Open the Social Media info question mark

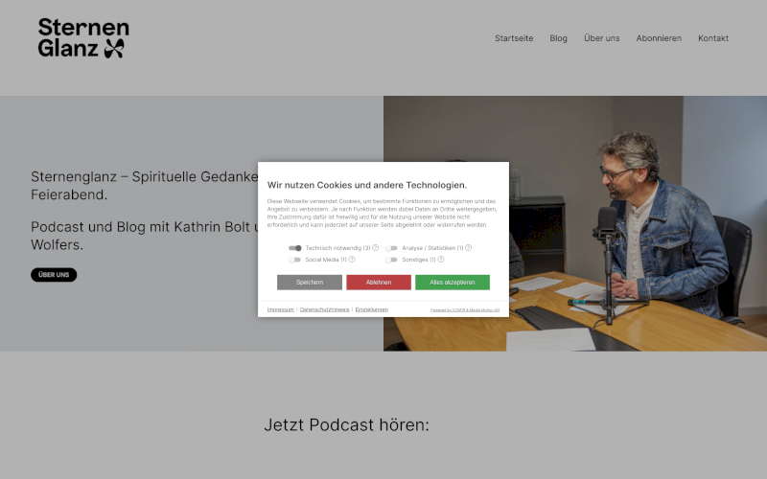coord(352,260)
